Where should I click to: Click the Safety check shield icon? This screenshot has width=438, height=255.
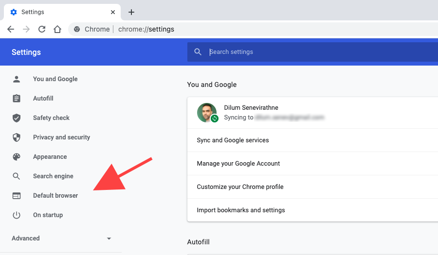point(17,118)
